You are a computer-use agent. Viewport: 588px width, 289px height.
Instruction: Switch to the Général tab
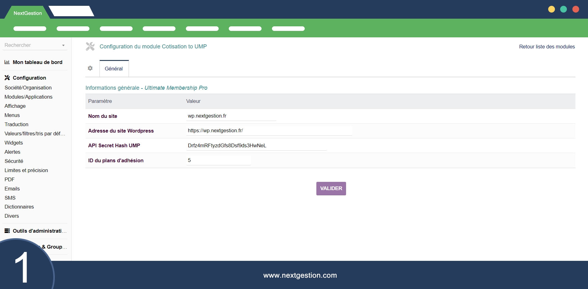coord(114,69)
